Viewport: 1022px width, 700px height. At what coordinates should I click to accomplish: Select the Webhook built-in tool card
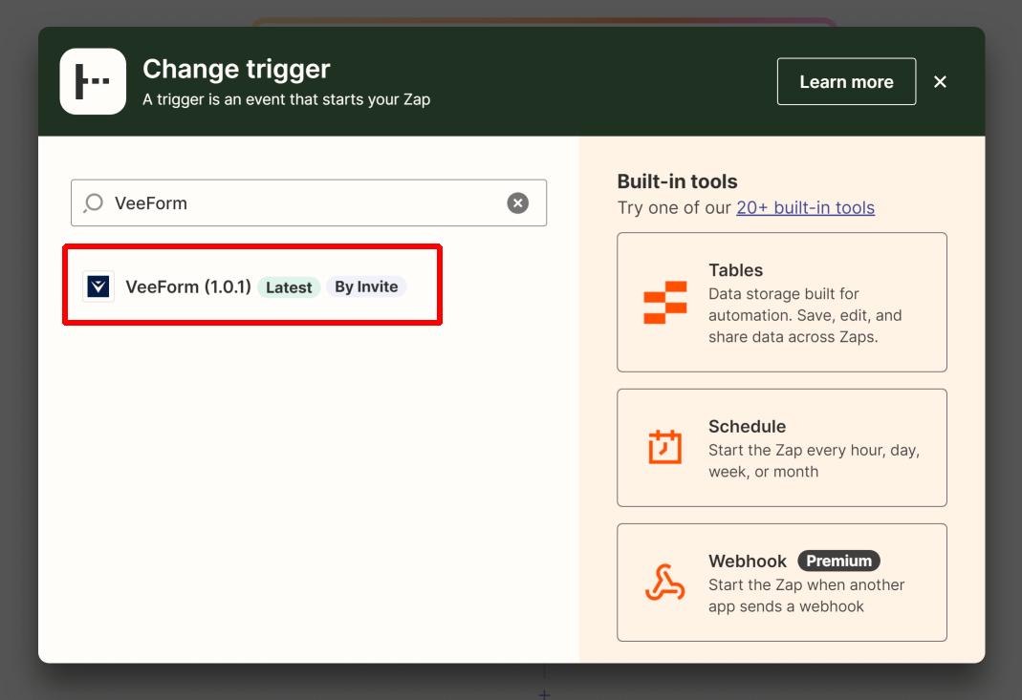click(x=781, y=583)
